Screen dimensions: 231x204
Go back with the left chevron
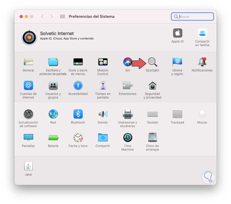[42, 17]
